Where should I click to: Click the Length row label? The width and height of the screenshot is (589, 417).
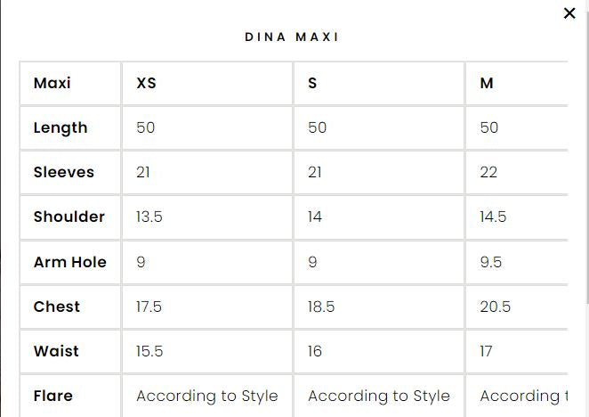[61, 127]
